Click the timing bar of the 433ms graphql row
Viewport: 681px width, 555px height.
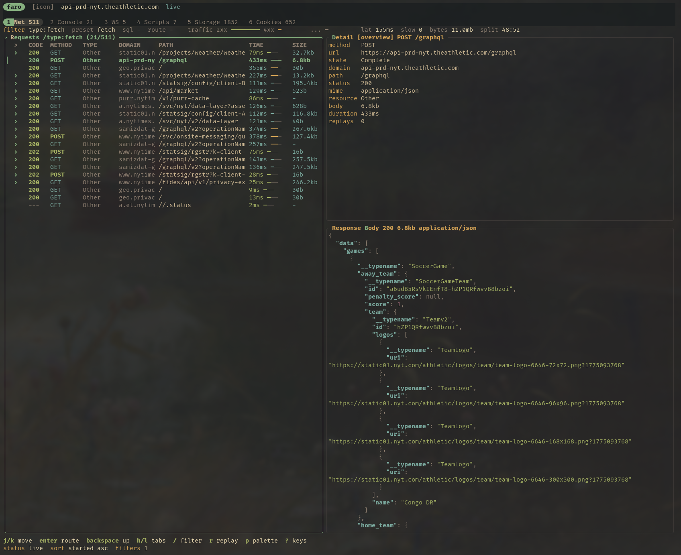[x=276, y=60]
